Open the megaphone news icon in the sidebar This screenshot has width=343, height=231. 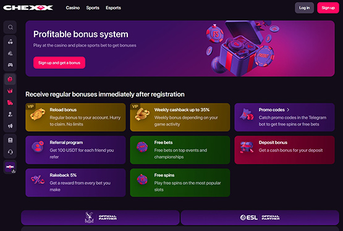tap(10, 126)
